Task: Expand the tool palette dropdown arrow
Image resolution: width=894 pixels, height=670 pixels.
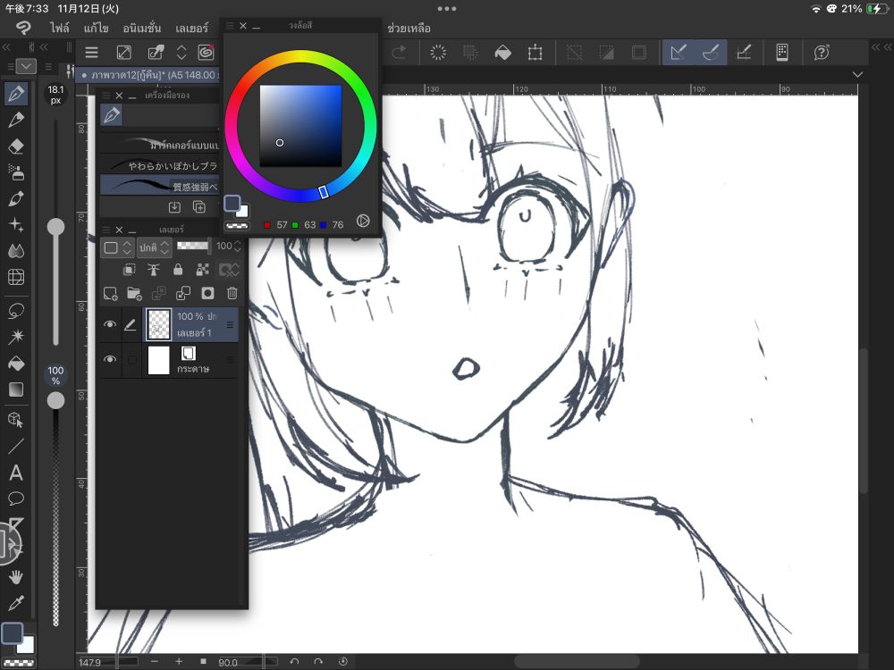Action: point(26,67)
